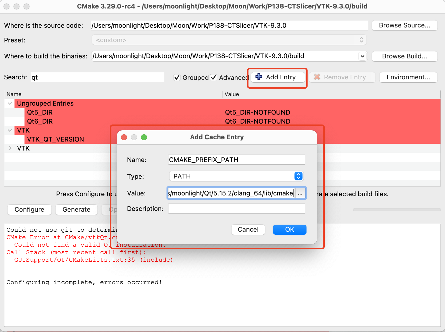Select the Qt5_DIR entry row

pyautogui.click(x=40, y=112)
